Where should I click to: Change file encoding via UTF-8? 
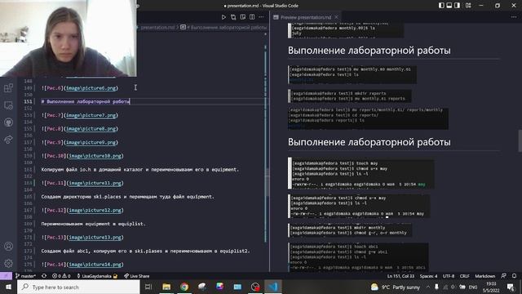tap(449, 276)
